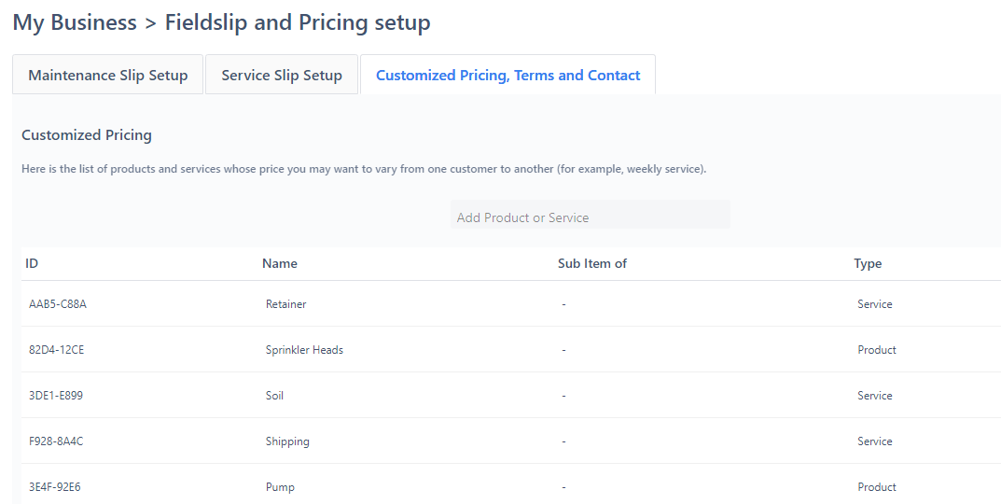
Task: Select the Sprinkler Heads row name
Action: pos(304,350)
